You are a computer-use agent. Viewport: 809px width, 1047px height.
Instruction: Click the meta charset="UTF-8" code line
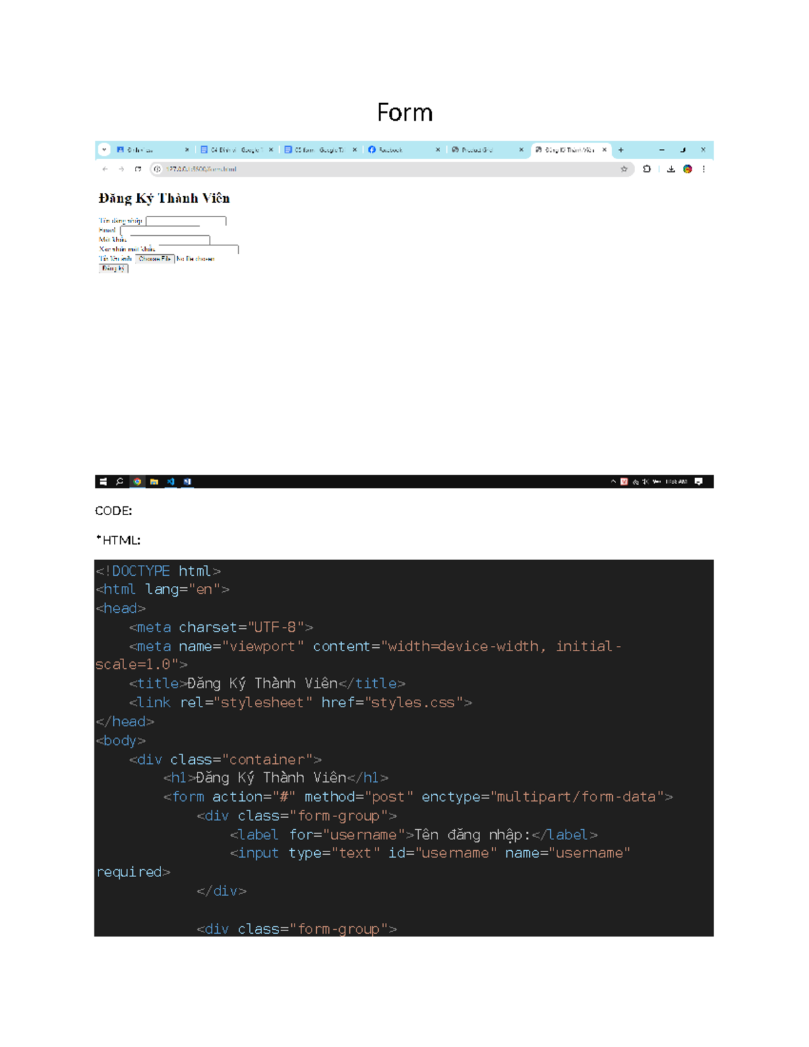(x=221, y=628)
